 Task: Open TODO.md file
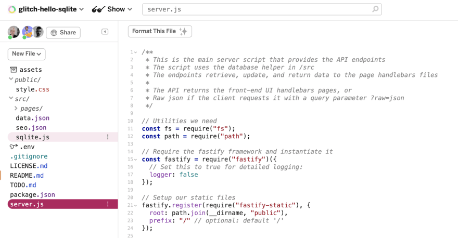coord(23,185)
